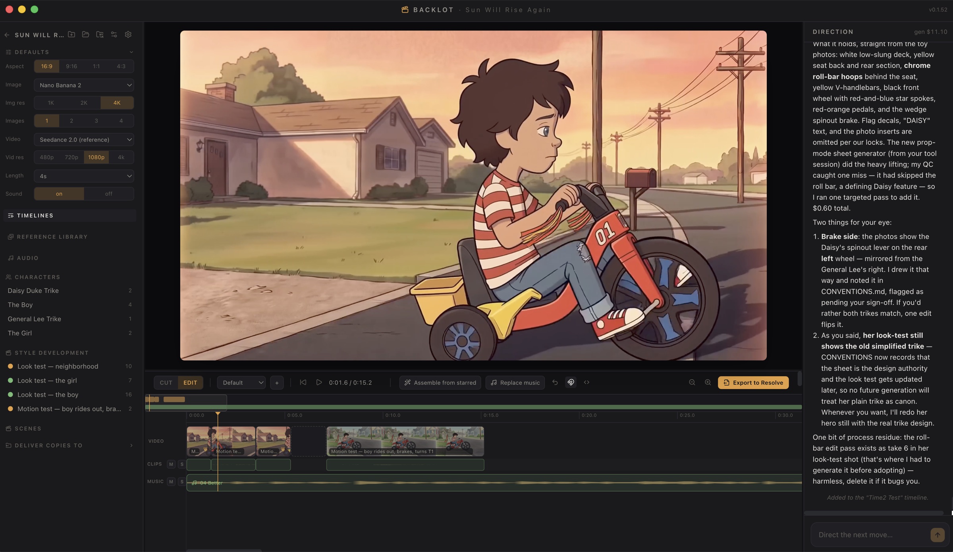Choose 720p video resolution

click(x=71, y=157)
